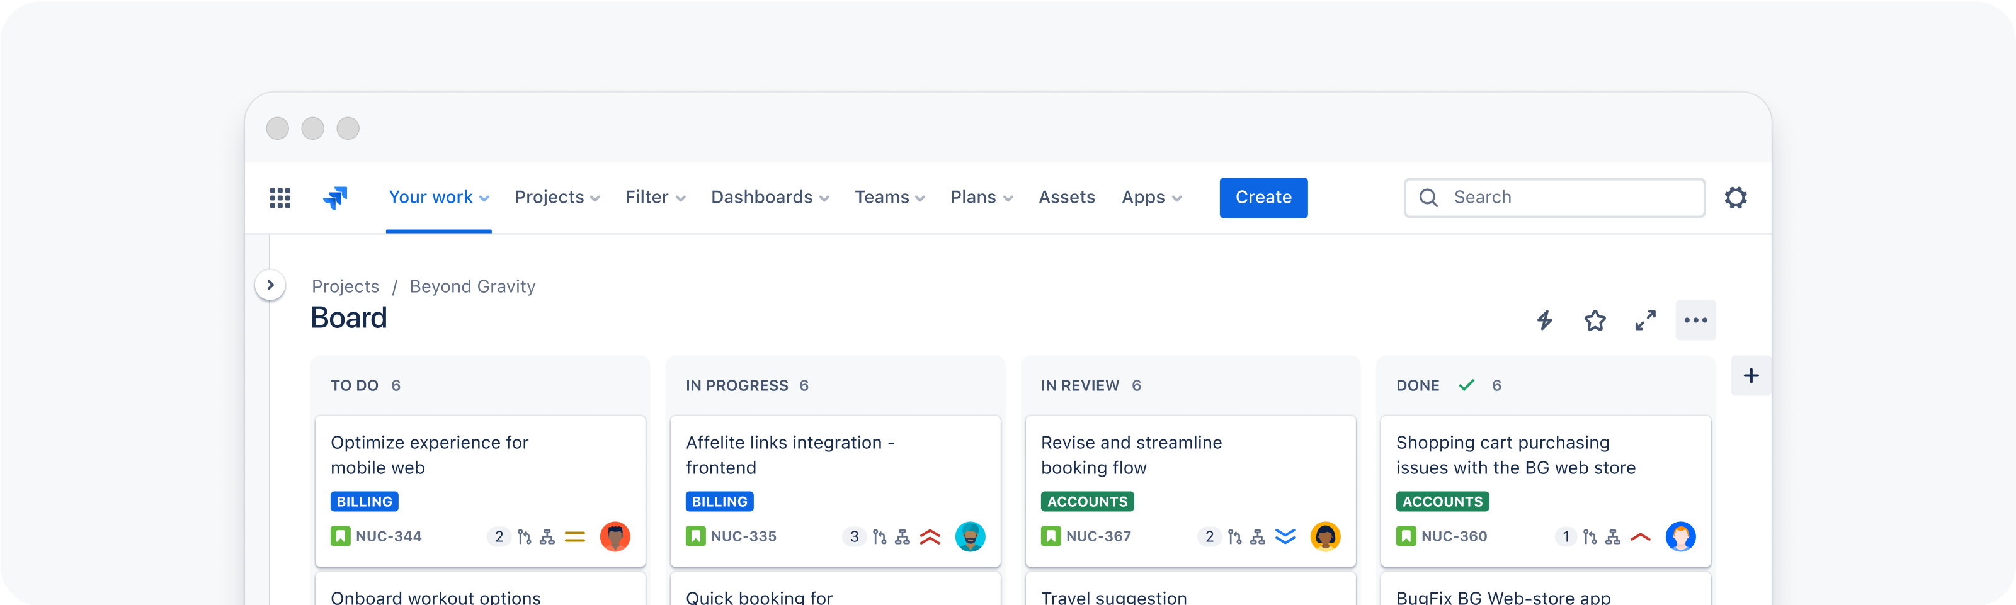
Task: Click story points badge 3 on NUC-335
Action: tap(854, 537)
